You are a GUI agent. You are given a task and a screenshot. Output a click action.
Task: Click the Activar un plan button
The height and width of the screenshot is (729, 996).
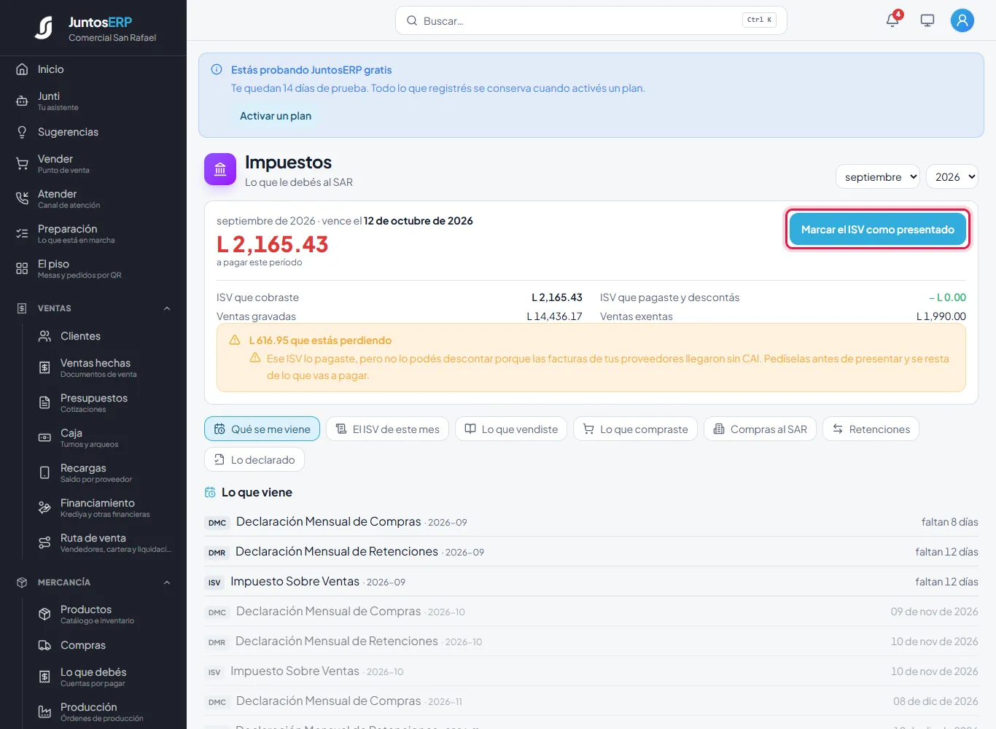(x=276, y=116)
